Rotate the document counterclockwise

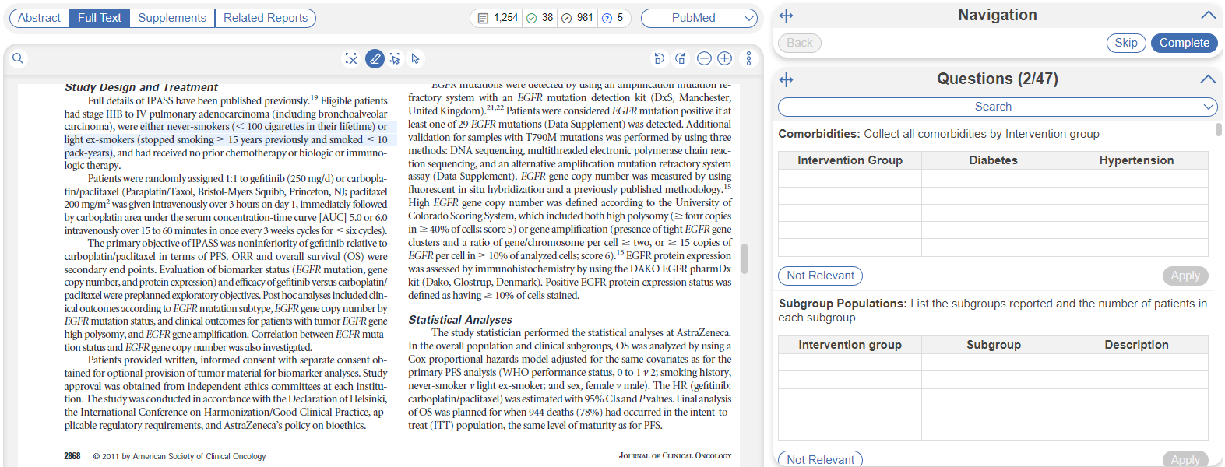coord(659,58)
